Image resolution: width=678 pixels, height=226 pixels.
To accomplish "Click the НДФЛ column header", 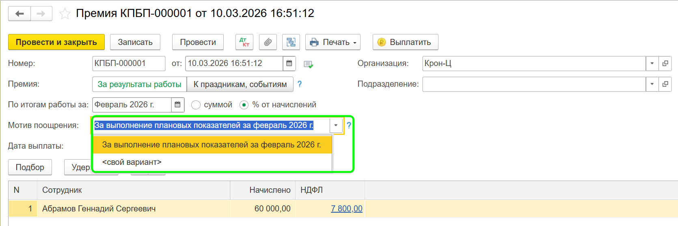I will click(330, 190).
